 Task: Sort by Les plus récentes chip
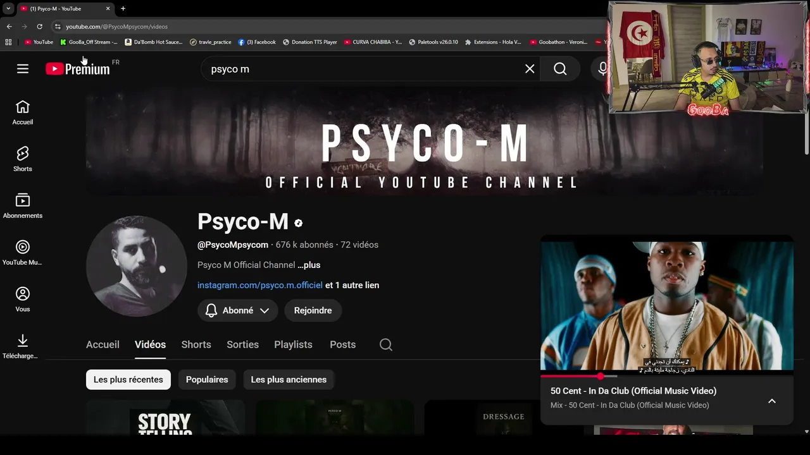[128, 379]
